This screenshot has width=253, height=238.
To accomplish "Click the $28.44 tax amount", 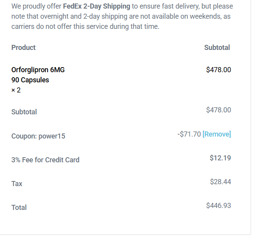I will (x=220, y=182).
